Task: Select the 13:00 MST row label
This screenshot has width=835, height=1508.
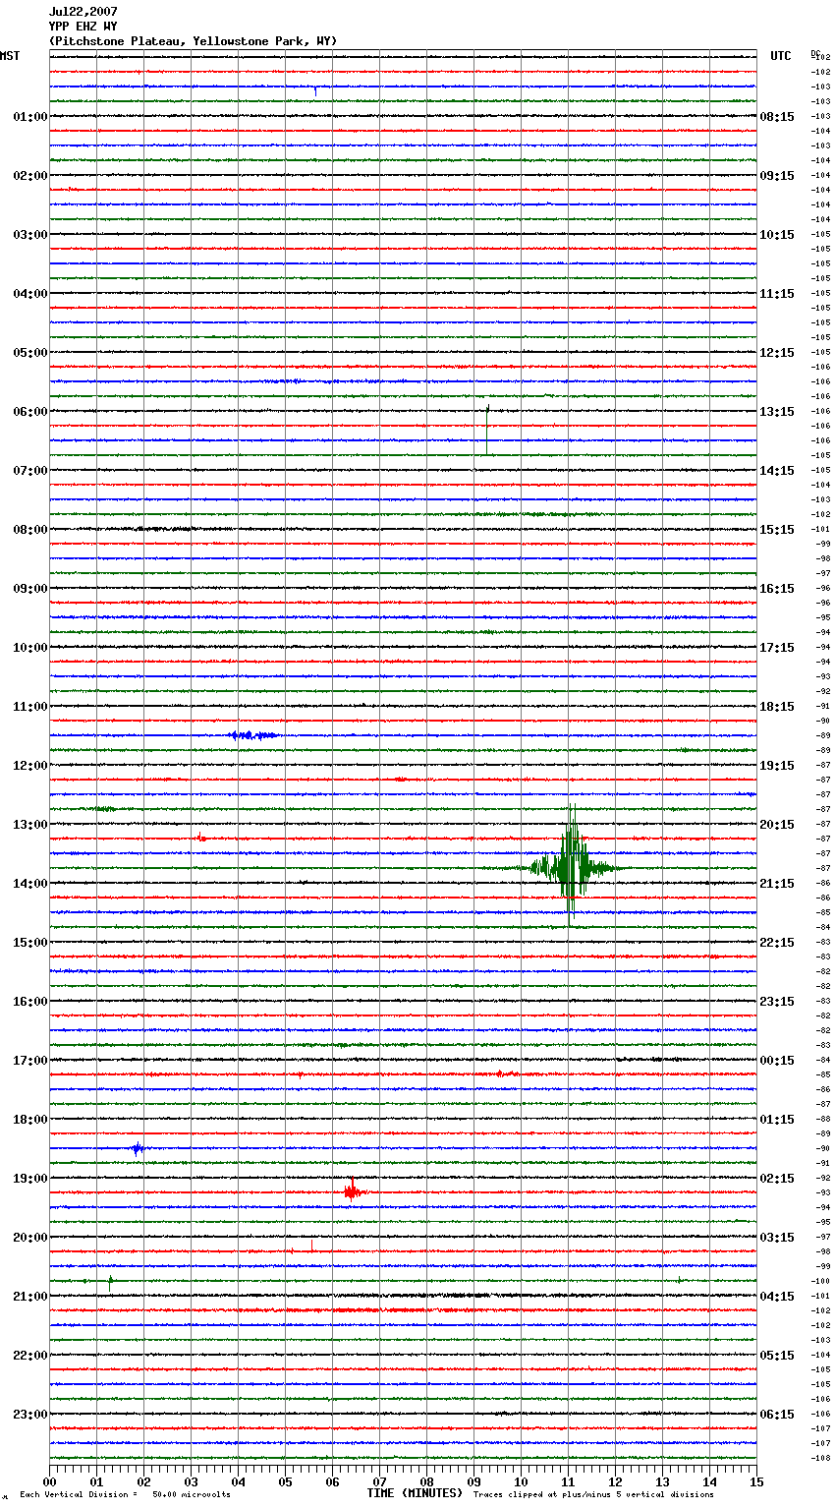Action: tap(29, 825)
